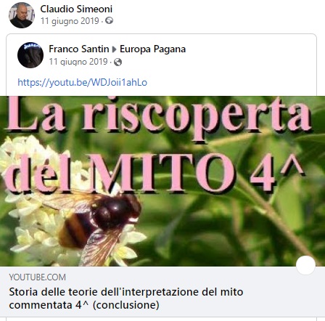Open the 'Storia delle teorie dell'interpretazione del mito' title
This screenshot has height=321, width=325.
click(126, 292)
